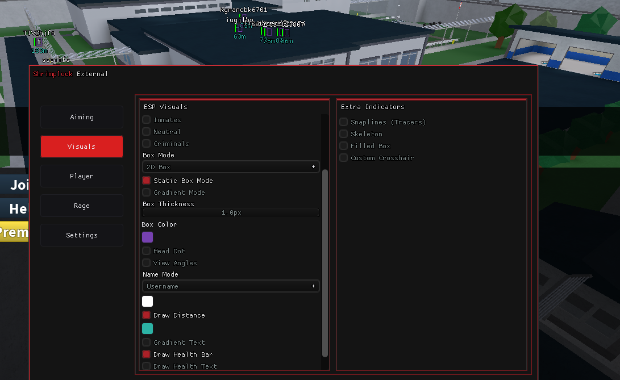Viewport: 620px width, 380px height.
Task: Toggle View Angles on
Action: coord(146,262)
